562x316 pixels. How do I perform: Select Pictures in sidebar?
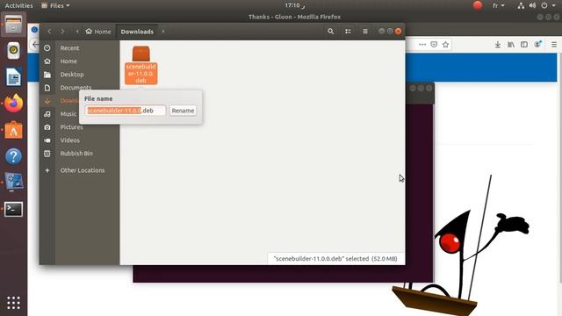(x=71, y=127)
